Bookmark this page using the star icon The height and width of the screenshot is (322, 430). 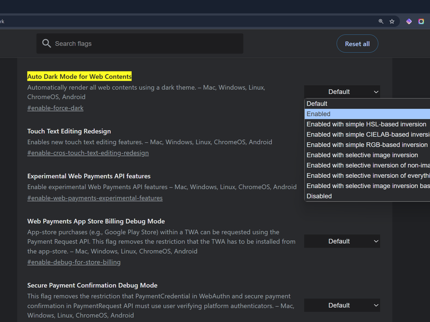[391, 21]
